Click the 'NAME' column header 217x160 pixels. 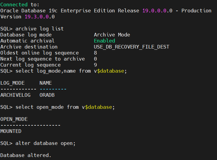[46, 83]
